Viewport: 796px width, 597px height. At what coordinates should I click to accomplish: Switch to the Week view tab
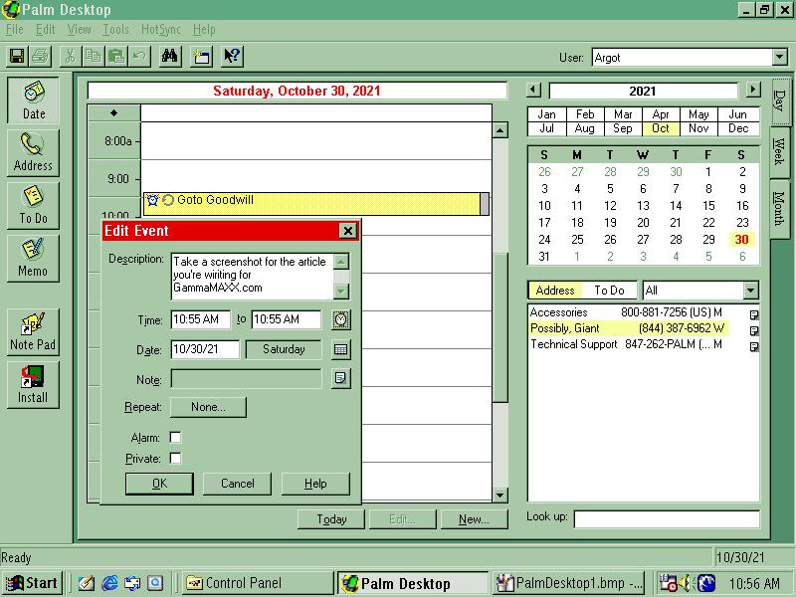(779, 151)
